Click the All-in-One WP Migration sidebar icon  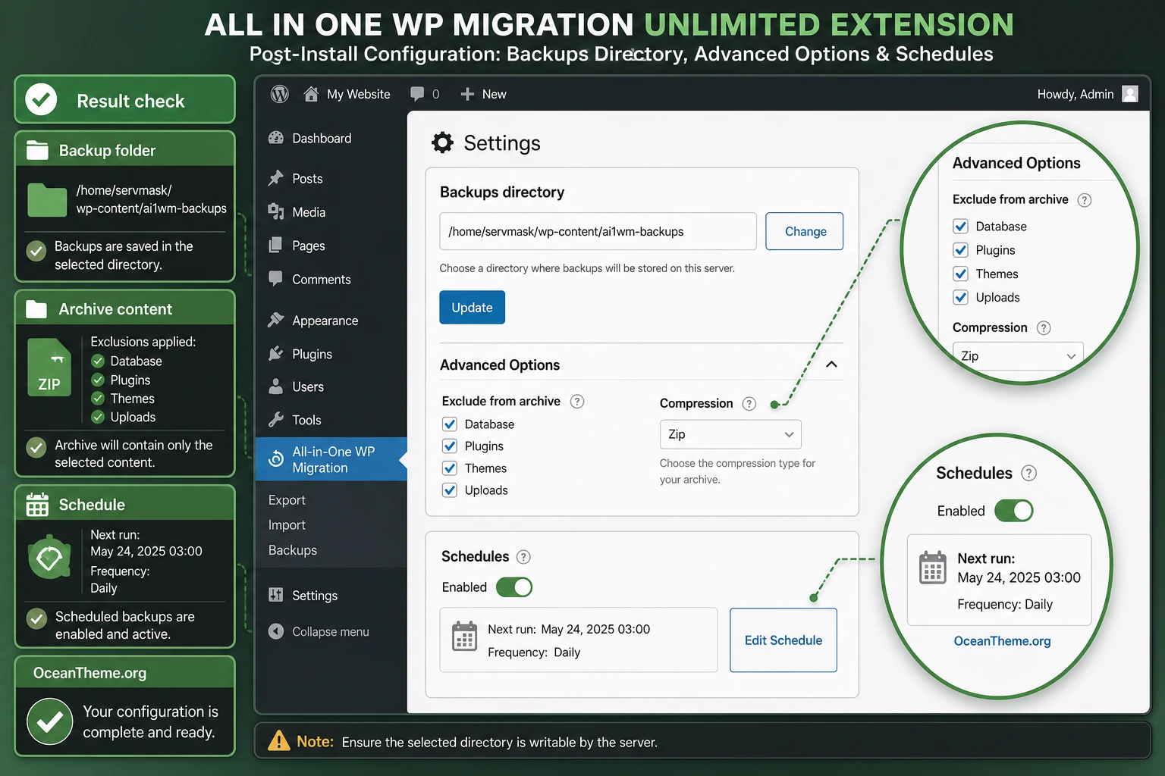(276, 459)
